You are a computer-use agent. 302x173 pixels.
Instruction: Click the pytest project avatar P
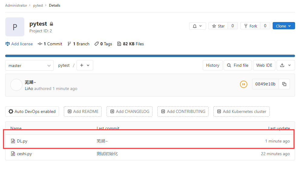pos(15,27)
